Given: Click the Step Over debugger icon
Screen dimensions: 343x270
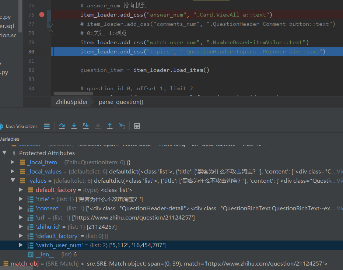Looking at the screenshot, I should point(62,126).
